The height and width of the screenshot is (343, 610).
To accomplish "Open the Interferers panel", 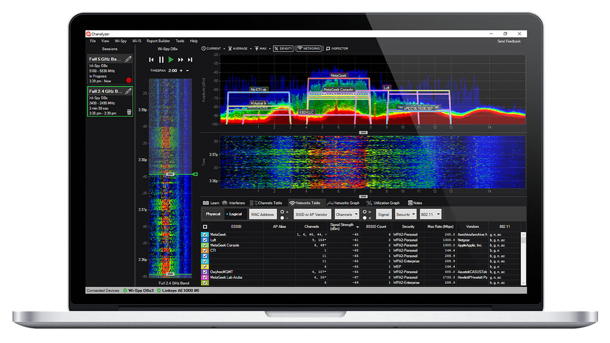I will (236, 204).
